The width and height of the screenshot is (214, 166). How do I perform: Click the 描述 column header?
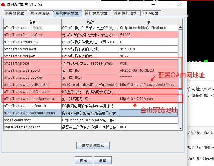(x=91, y=22)
